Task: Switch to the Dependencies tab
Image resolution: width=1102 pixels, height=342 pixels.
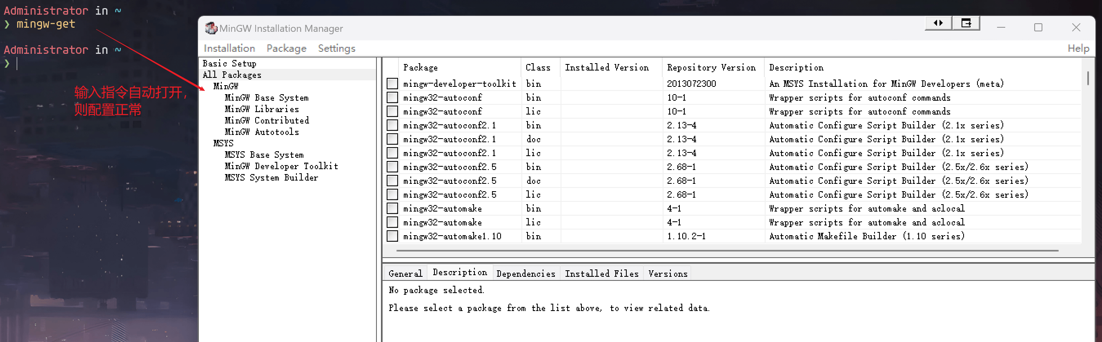Action: [526, 274]
